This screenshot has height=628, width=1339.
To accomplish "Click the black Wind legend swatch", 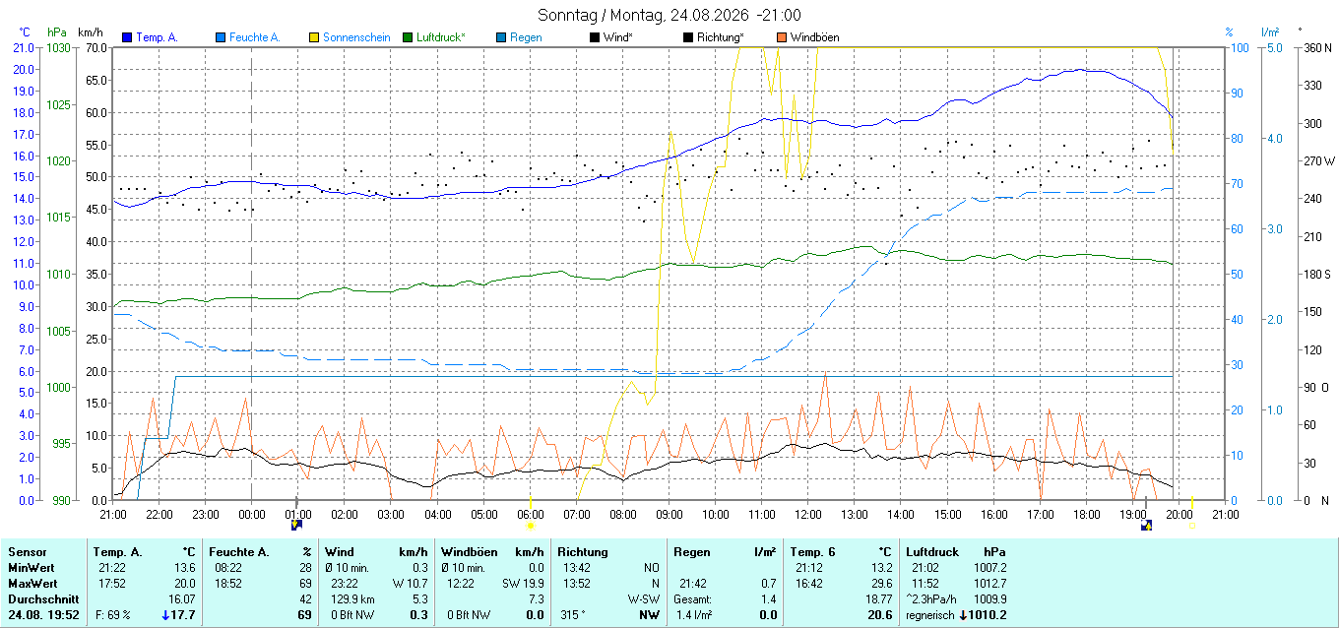I will pos(595,37).
